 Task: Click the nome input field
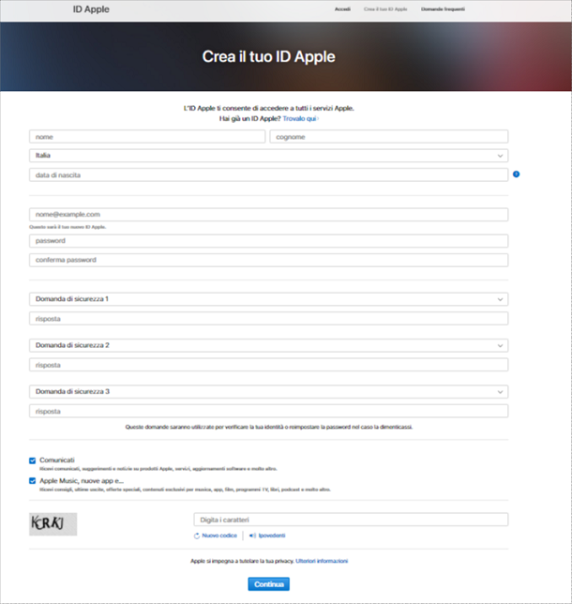point(147,137)
